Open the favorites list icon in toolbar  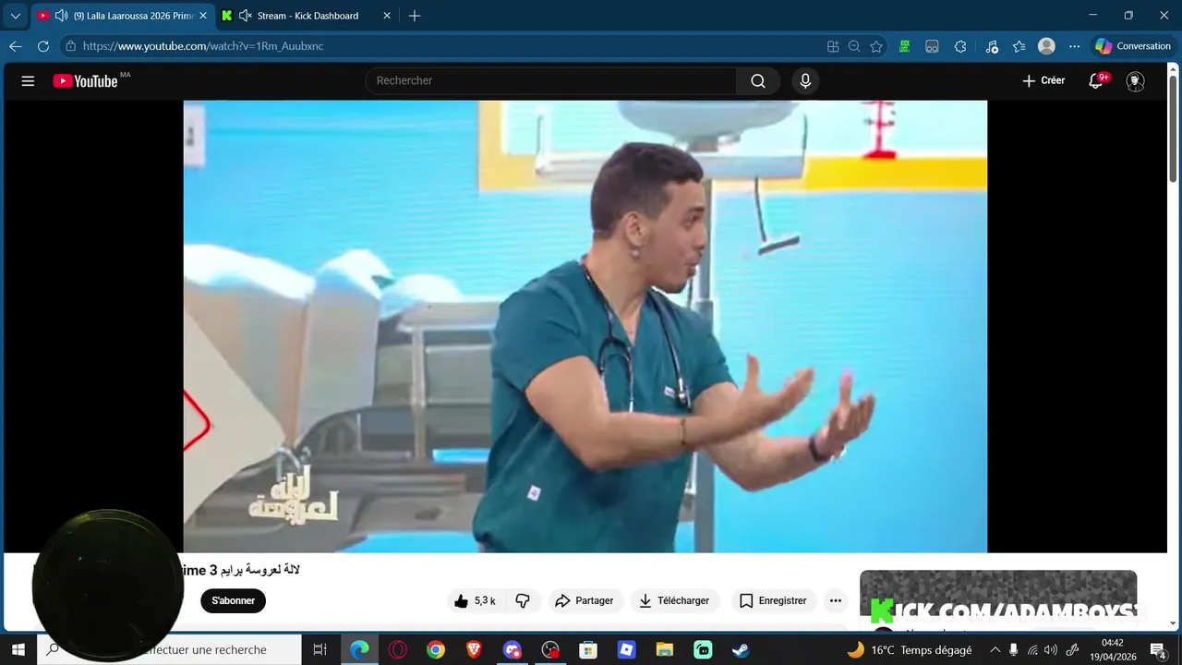click(x=1019, y=46)
